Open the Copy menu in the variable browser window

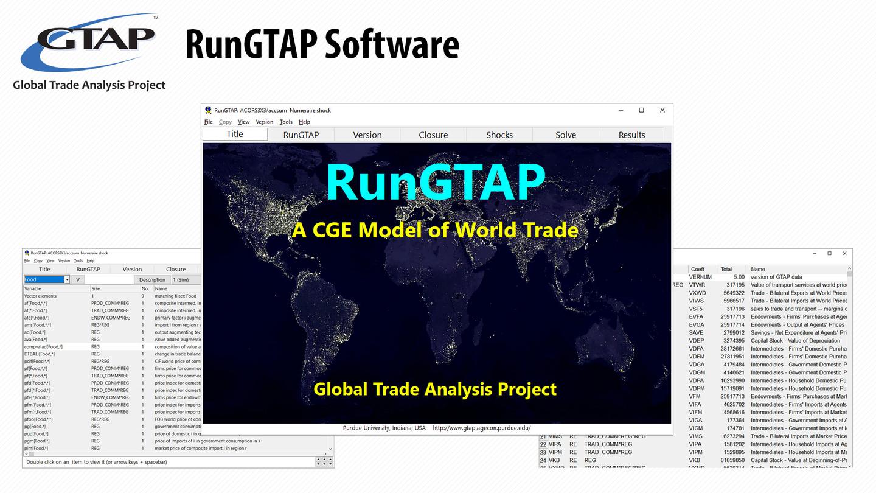38,259
